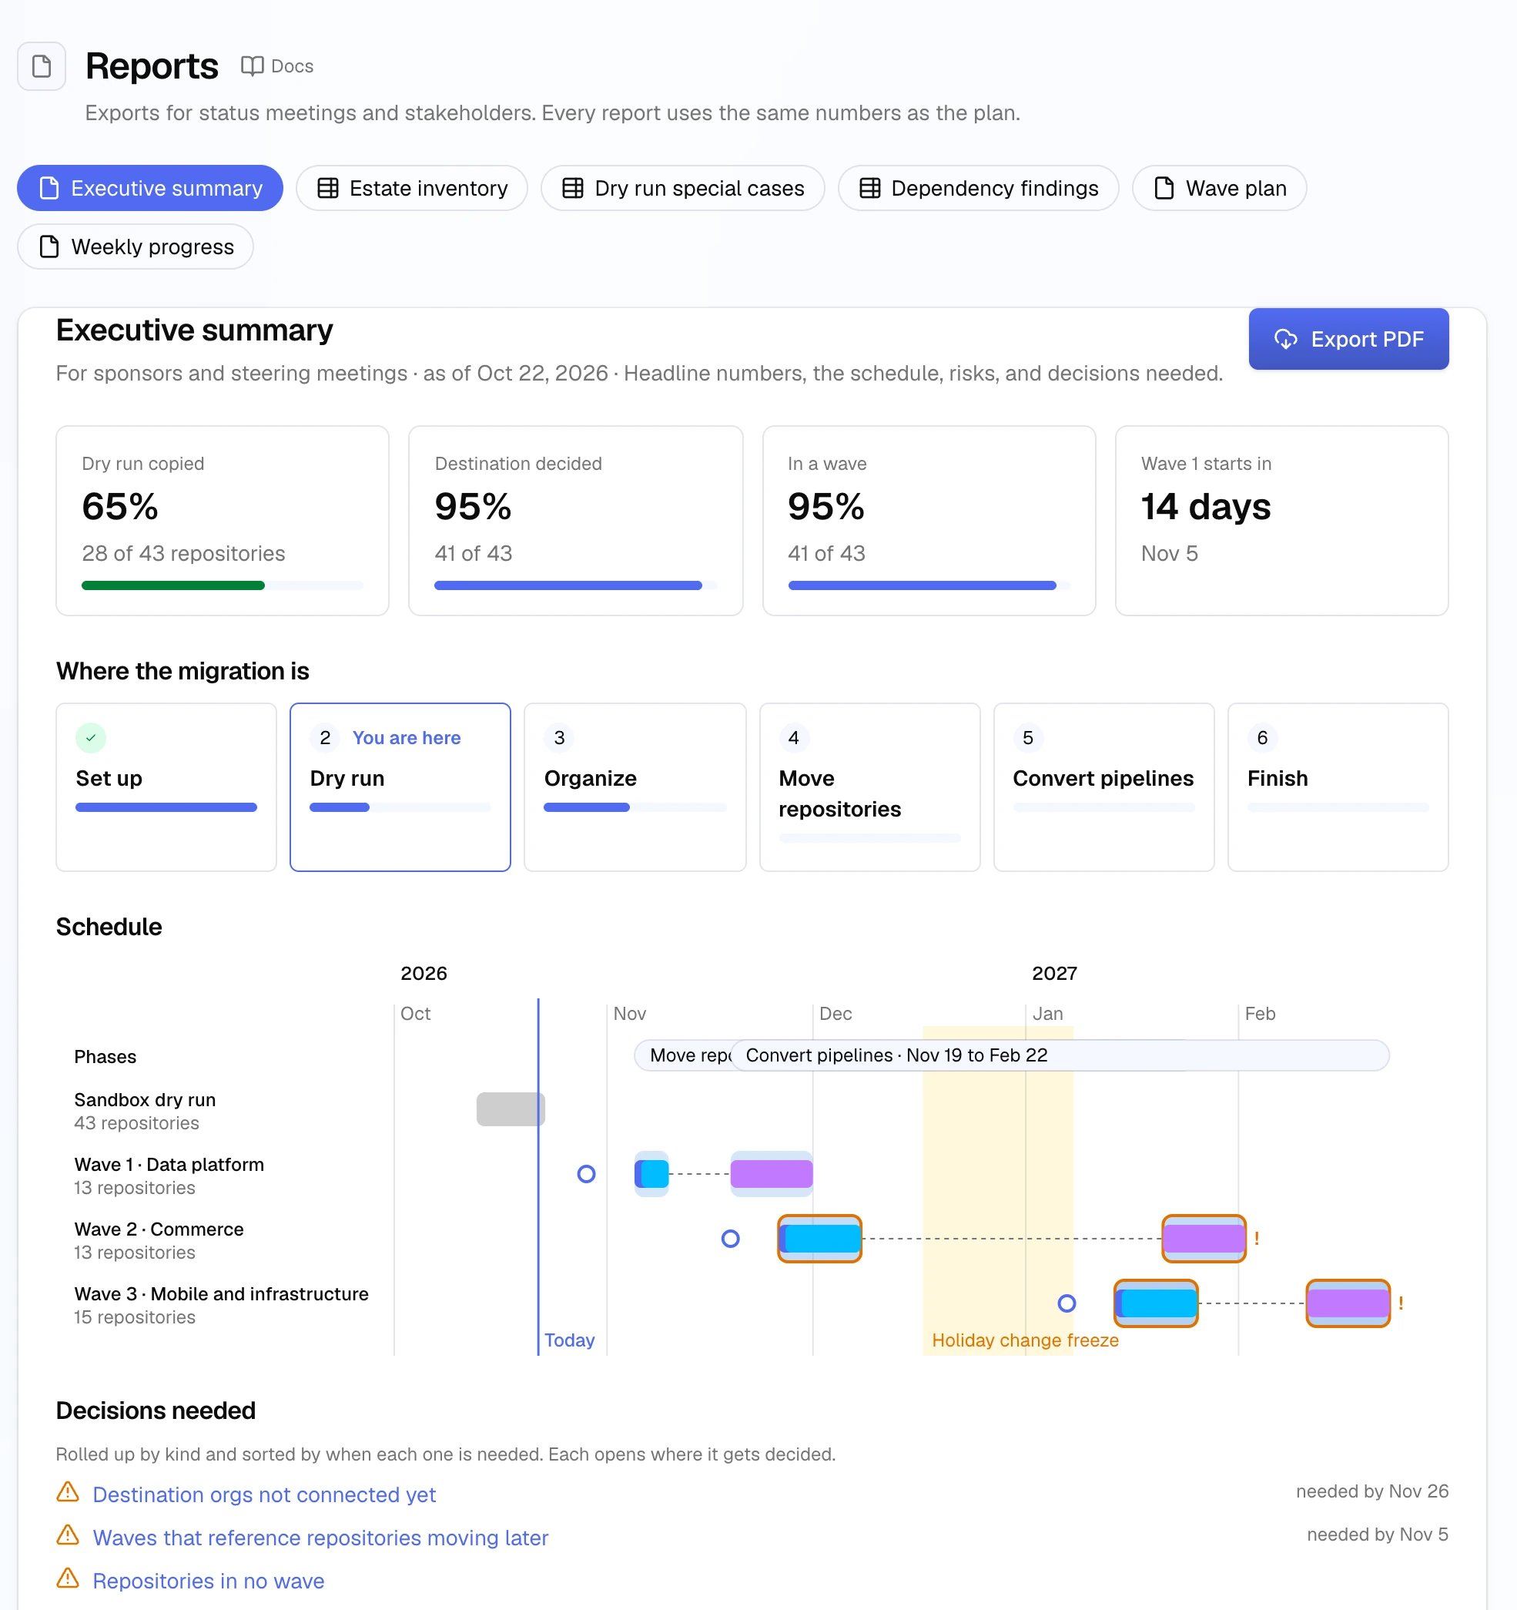Click the Dry run copied progress bar
Screen dimensions: 1517x1610
[222, 585]
